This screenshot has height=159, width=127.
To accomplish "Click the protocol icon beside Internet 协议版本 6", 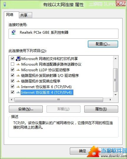I will [x=18, y=87].
